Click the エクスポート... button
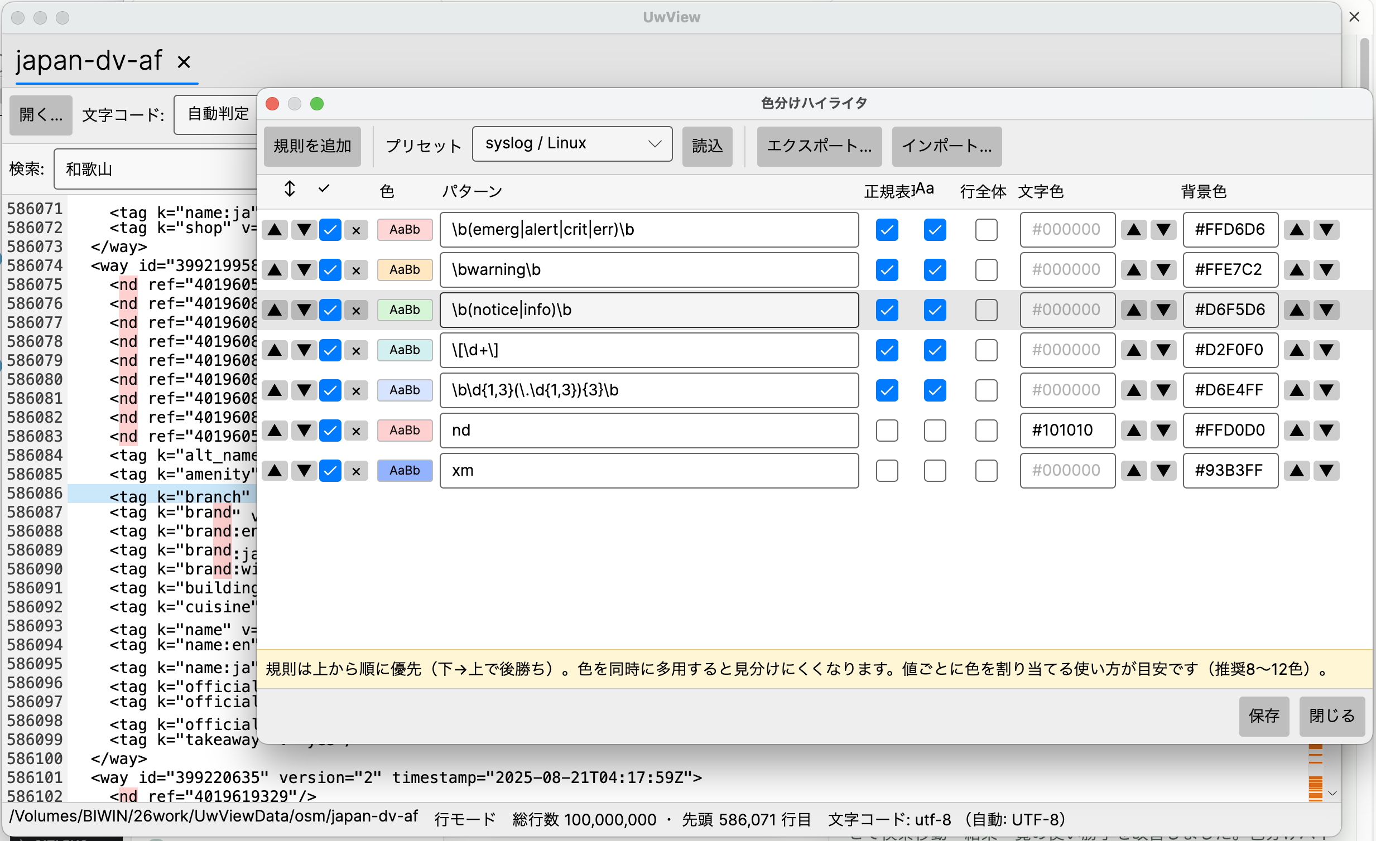The height and width of the screenshot is (841, 1376). (x=819, y=146)
